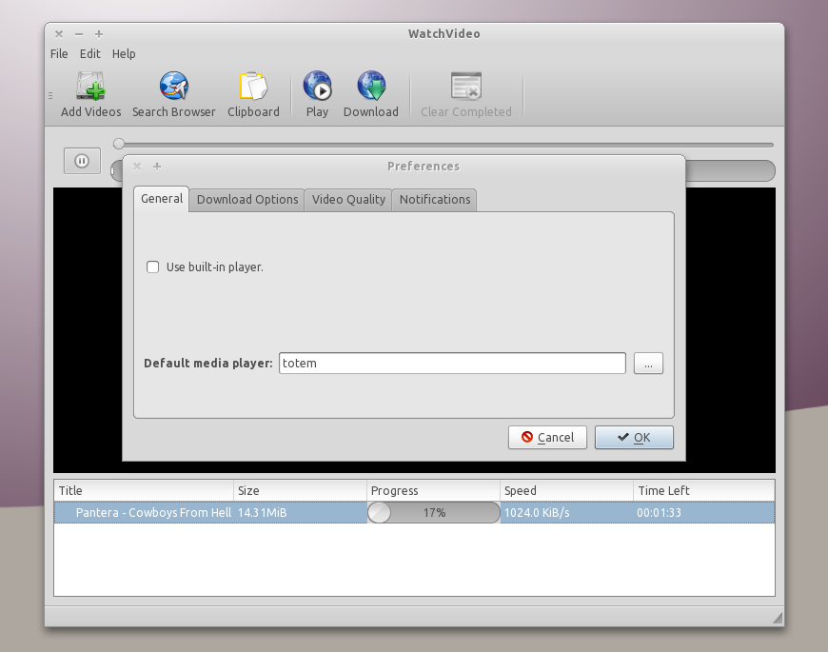
Task: Open the File menu
Action: click(59, 54)
